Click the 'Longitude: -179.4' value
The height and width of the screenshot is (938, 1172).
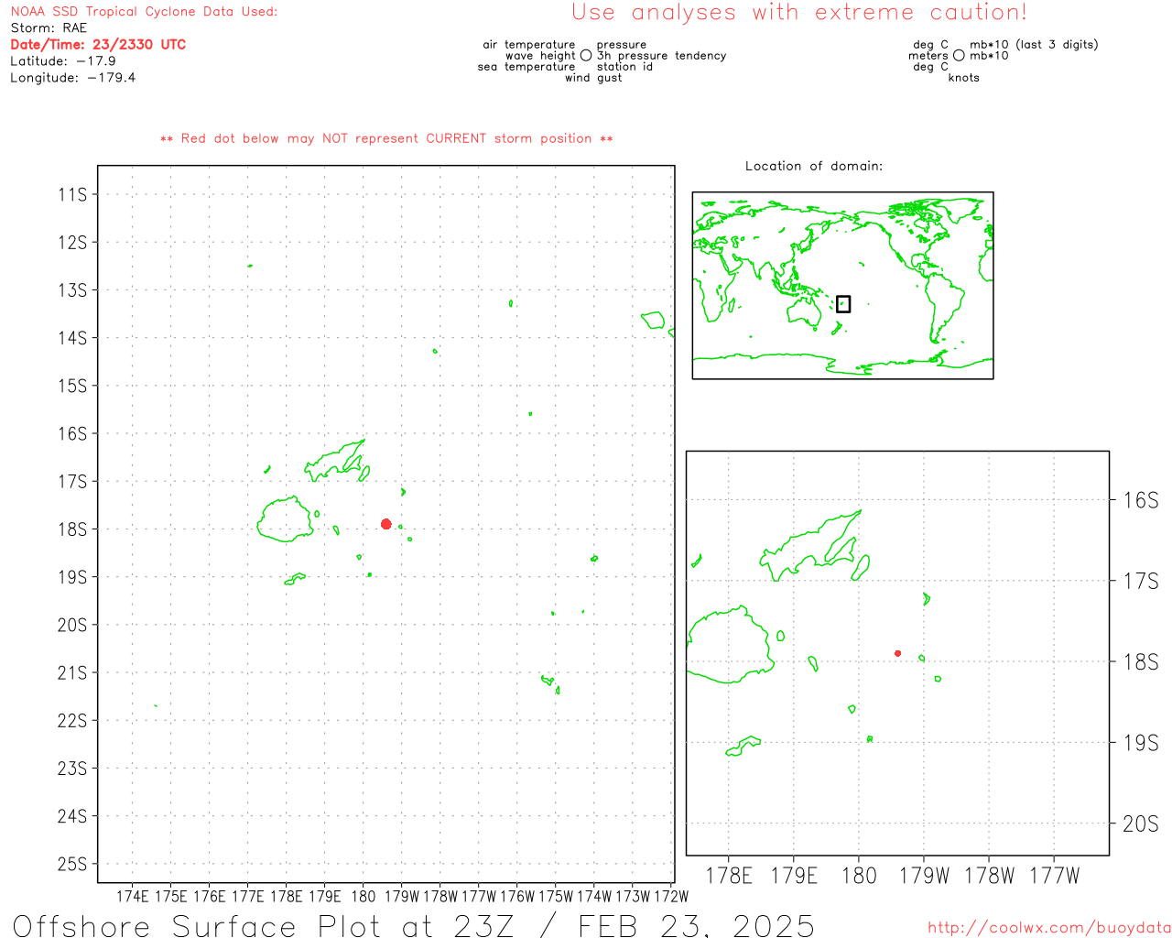click(73, 78)
